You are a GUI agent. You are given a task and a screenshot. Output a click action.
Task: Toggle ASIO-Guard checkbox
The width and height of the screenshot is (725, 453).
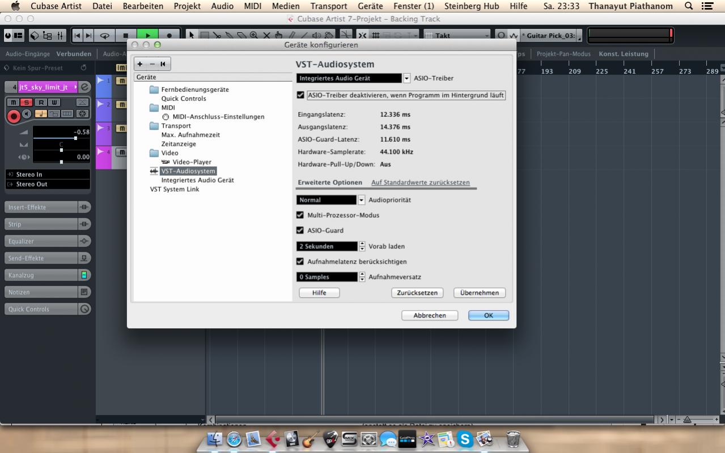point(300,231)
